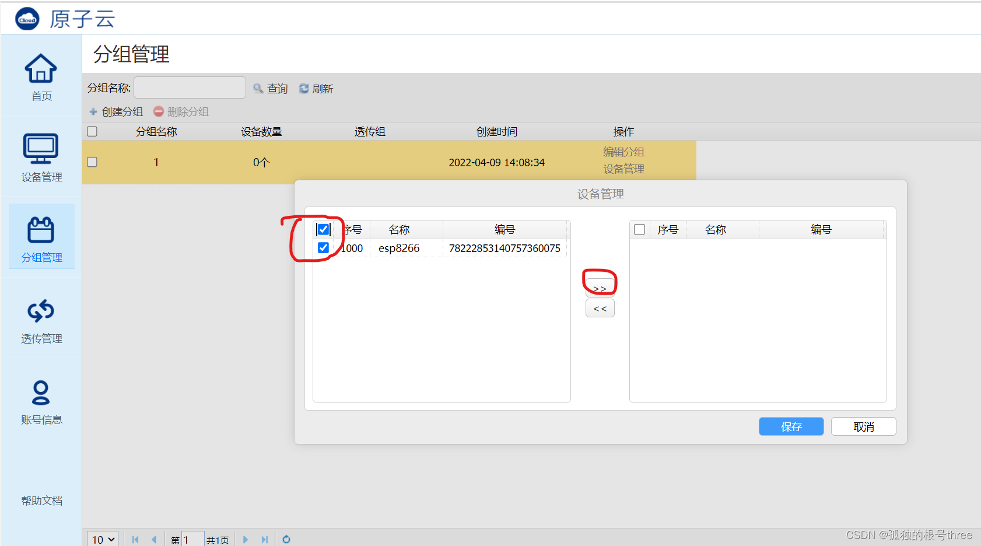Click device number 78222853140757360075
This screenshot has width=981, height=546.
pyautogui.click(x=504, y=249)
